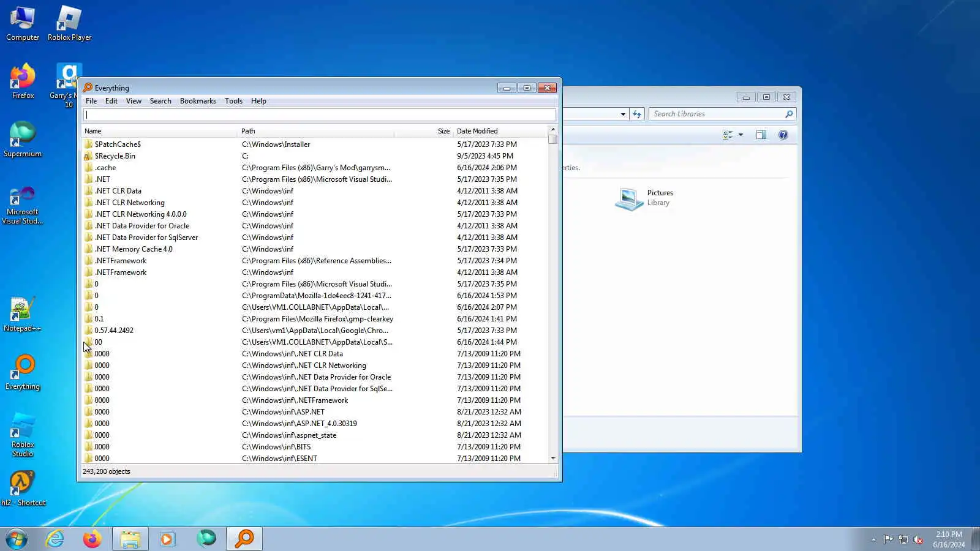980x551 pixels.
Task: Click the path C:\Windows\inf\aspnet_state
Action: click(289, 435)
